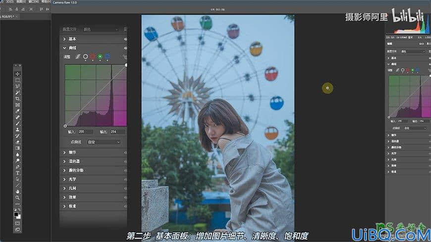431x242 pixels.
Task: Expand the 基本 section in enlarged panel
Action: [64, 39]
